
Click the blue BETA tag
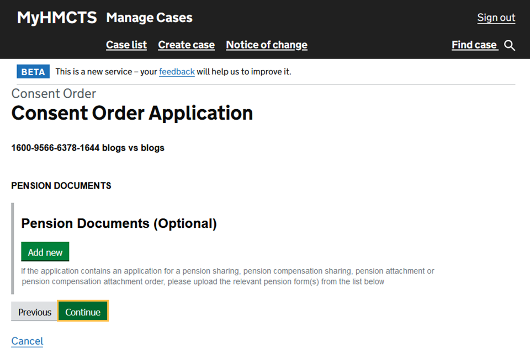[x=33, y=72]
